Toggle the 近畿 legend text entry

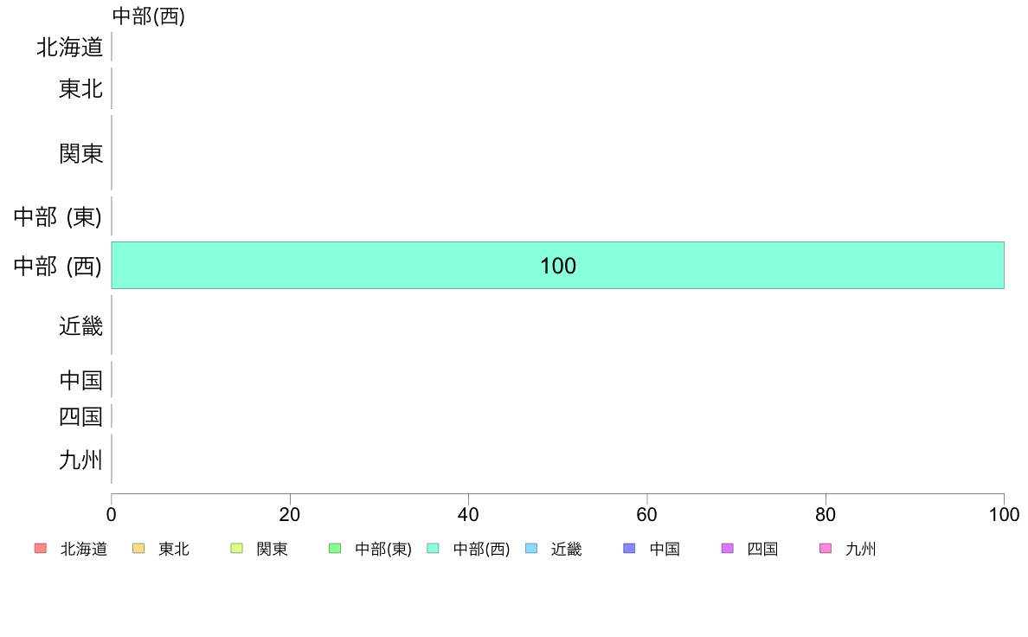coord(567,549)
